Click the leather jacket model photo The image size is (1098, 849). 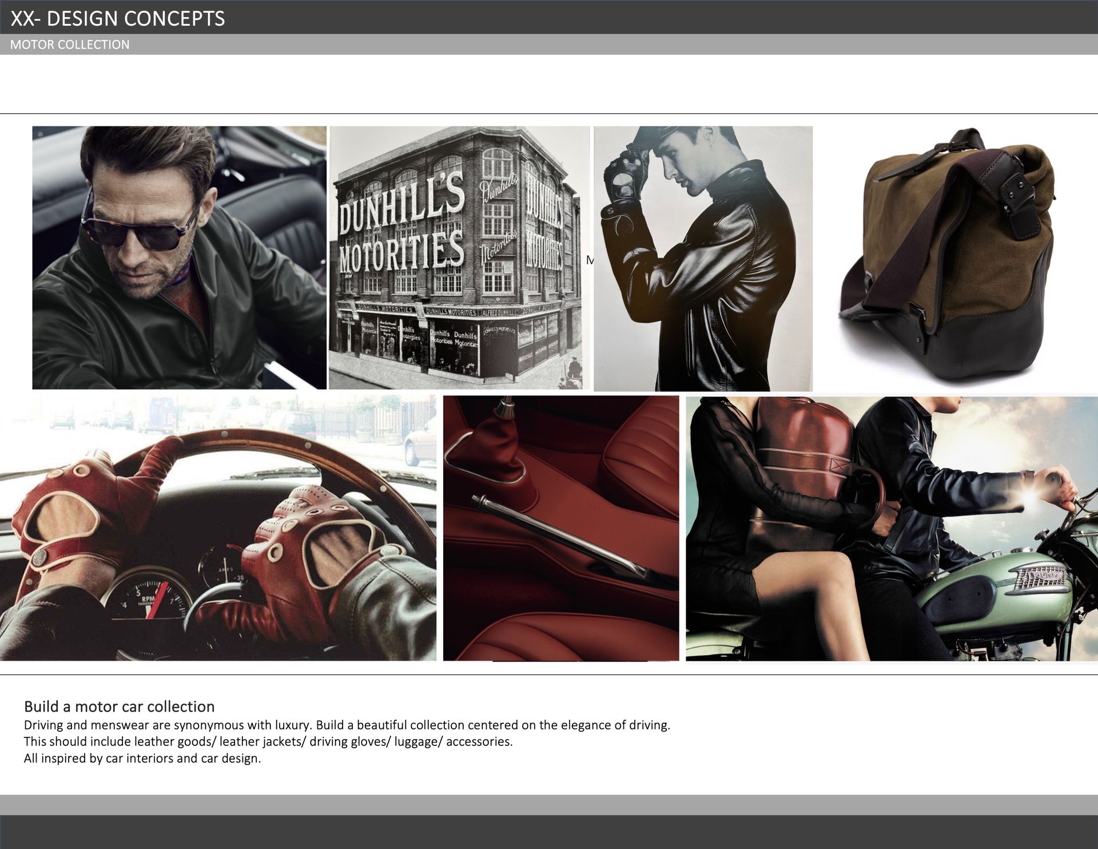703,259
